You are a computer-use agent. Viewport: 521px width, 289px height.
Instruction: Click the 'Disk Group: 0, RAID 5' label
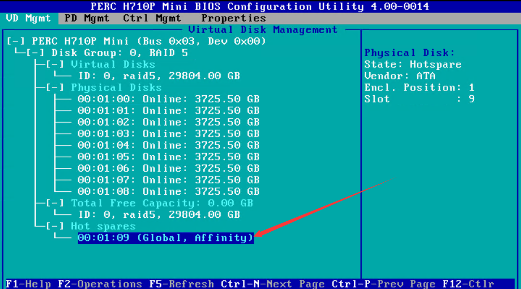click(x=120, y=53)
